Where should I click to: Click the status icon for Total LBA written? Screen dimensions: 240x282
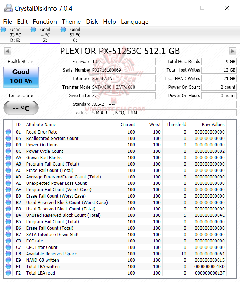8,266
